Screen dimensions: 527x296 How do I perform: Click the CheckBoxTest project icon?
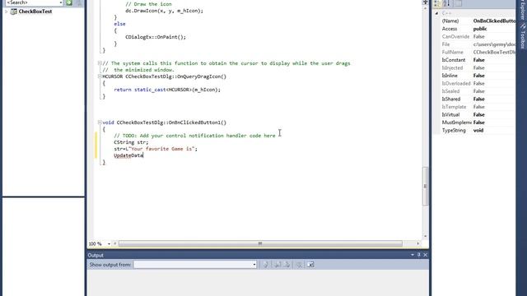(x=13, y=12)
